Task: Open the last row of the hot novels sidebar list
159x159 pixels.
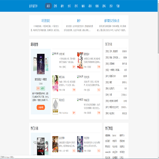Action: 116,114
